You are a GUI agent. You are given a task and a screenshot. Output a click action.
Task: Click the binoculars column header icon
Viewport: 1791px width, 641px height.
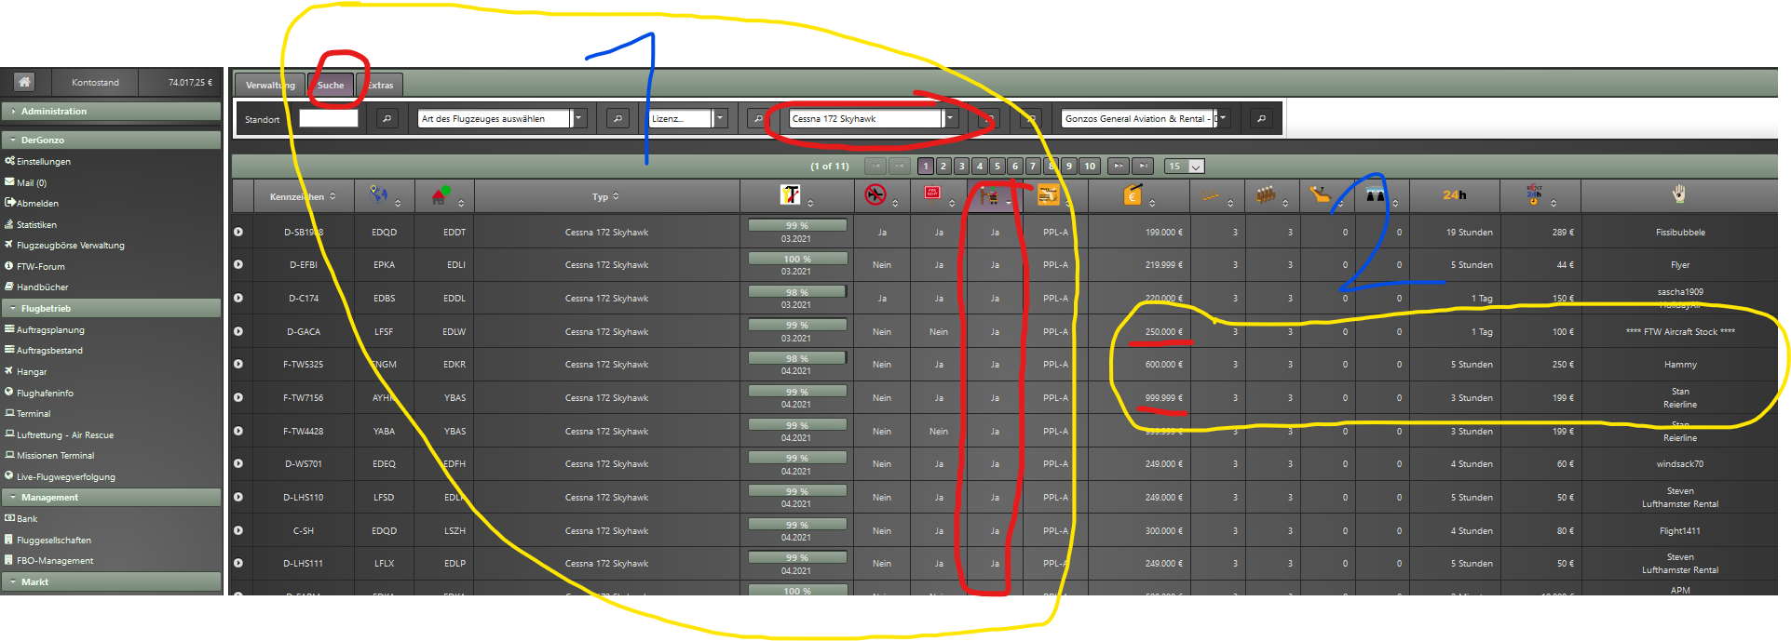[1375, 194]
